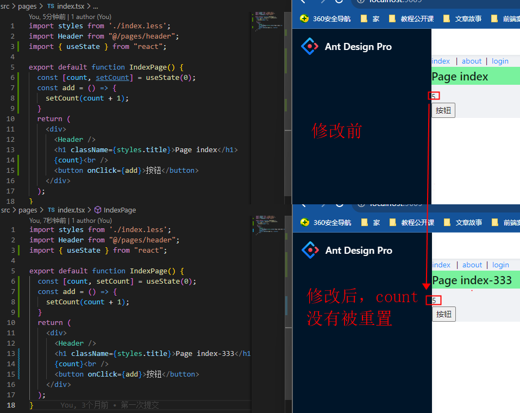Click the green 'Page index' heading in the upper browser
The height and width of the screenshot is (413, 520).
pos(460,77)
